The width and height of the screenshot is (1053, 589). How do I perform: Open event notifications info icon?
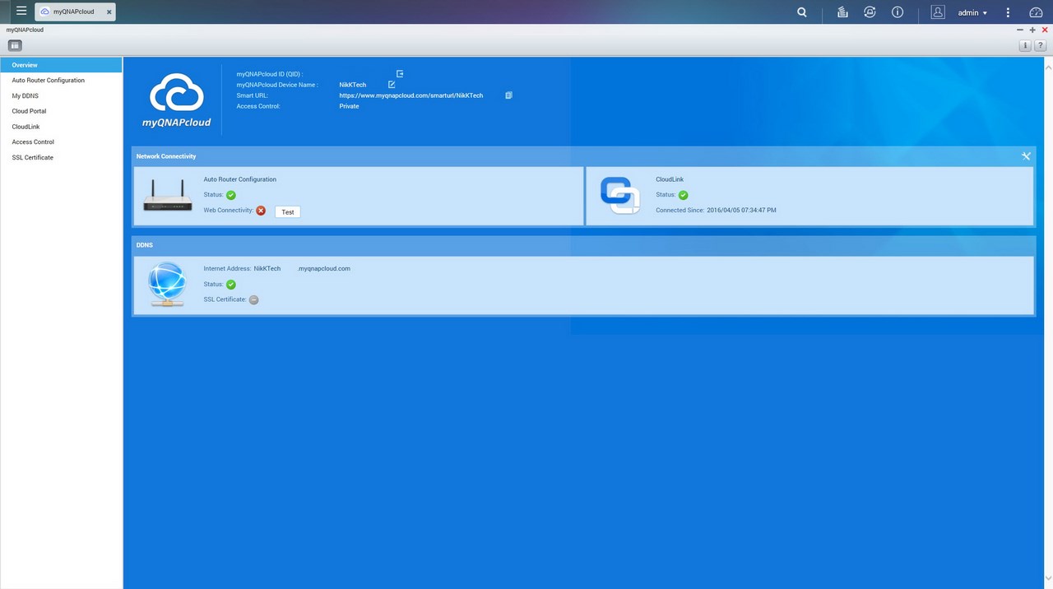(x=898, y=12)
